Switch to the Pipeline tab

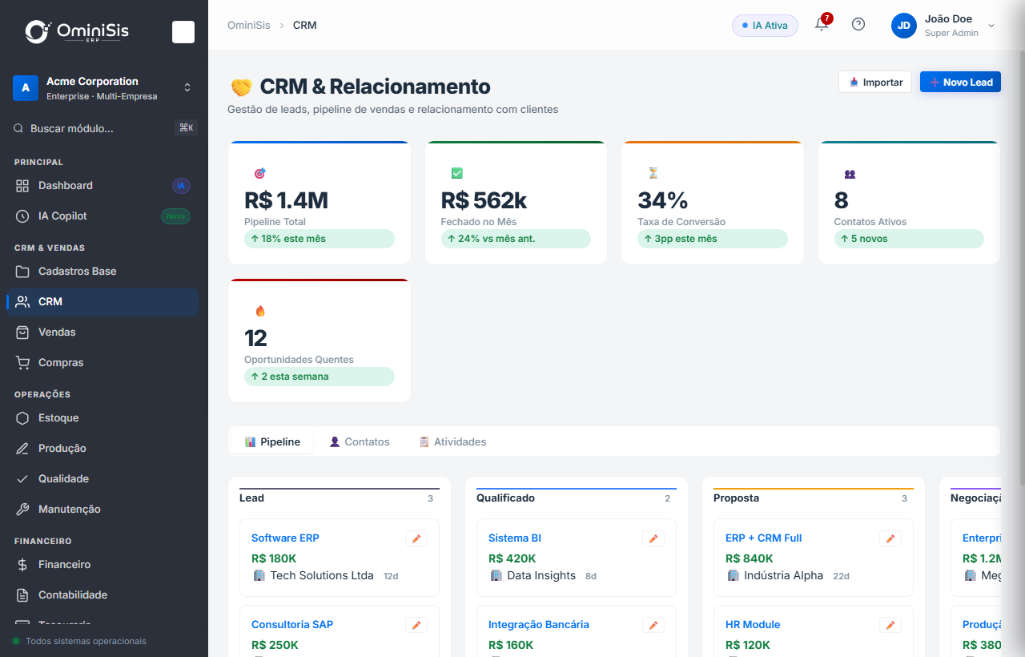[272, 442]
